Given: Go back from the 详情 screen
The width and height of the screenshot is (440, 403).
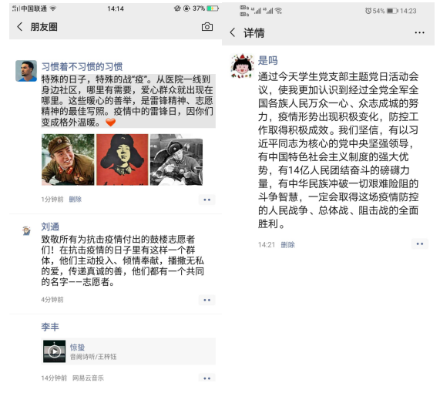Looking at the screenshot, I should coord(233,32).
